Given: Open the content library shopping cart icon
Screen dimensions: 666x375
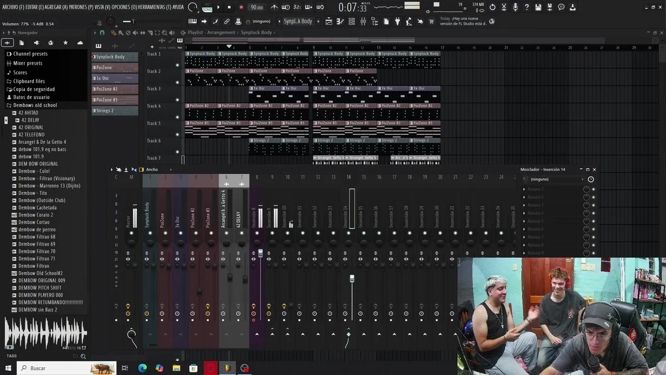Looking at the screenshot, I should tap(431, 21).
